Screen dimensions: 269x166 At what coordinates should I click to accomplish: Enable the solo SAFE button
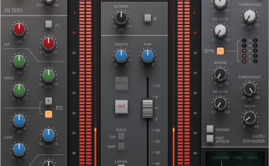tap(121, 146)
